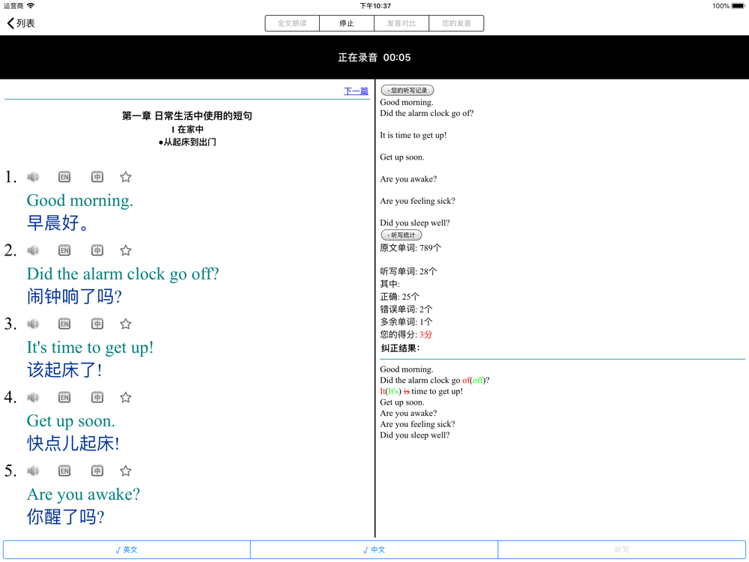Image resolution: width=749 pixels, height=562 pixels.
Task: Star sentence 2 as favorite
Action: tap(126, 250)
